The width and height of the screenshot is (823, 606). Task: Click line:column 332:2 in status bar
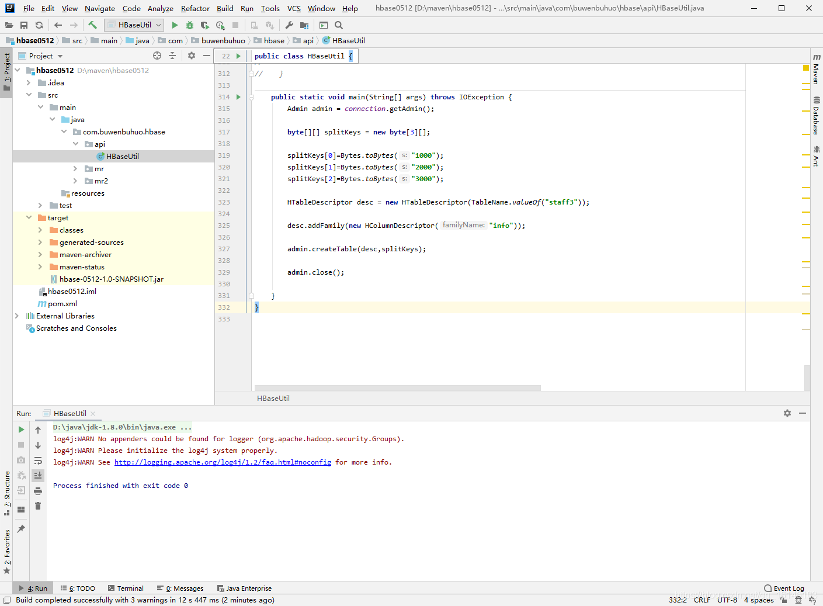[678, 600]
